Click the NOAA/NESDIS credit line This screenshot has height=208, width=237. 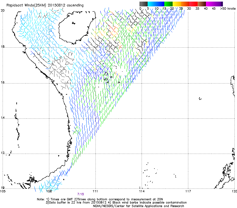point(138,206)
